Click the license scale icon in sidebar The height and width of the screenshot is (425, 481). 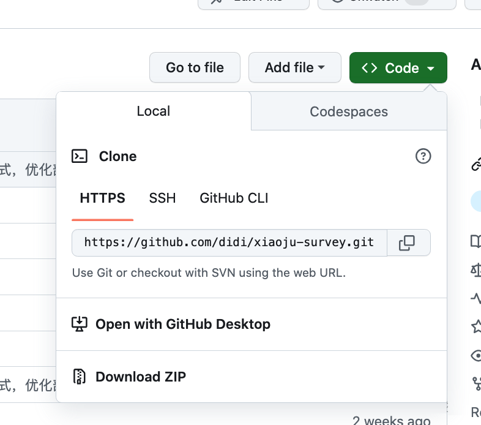476,269
